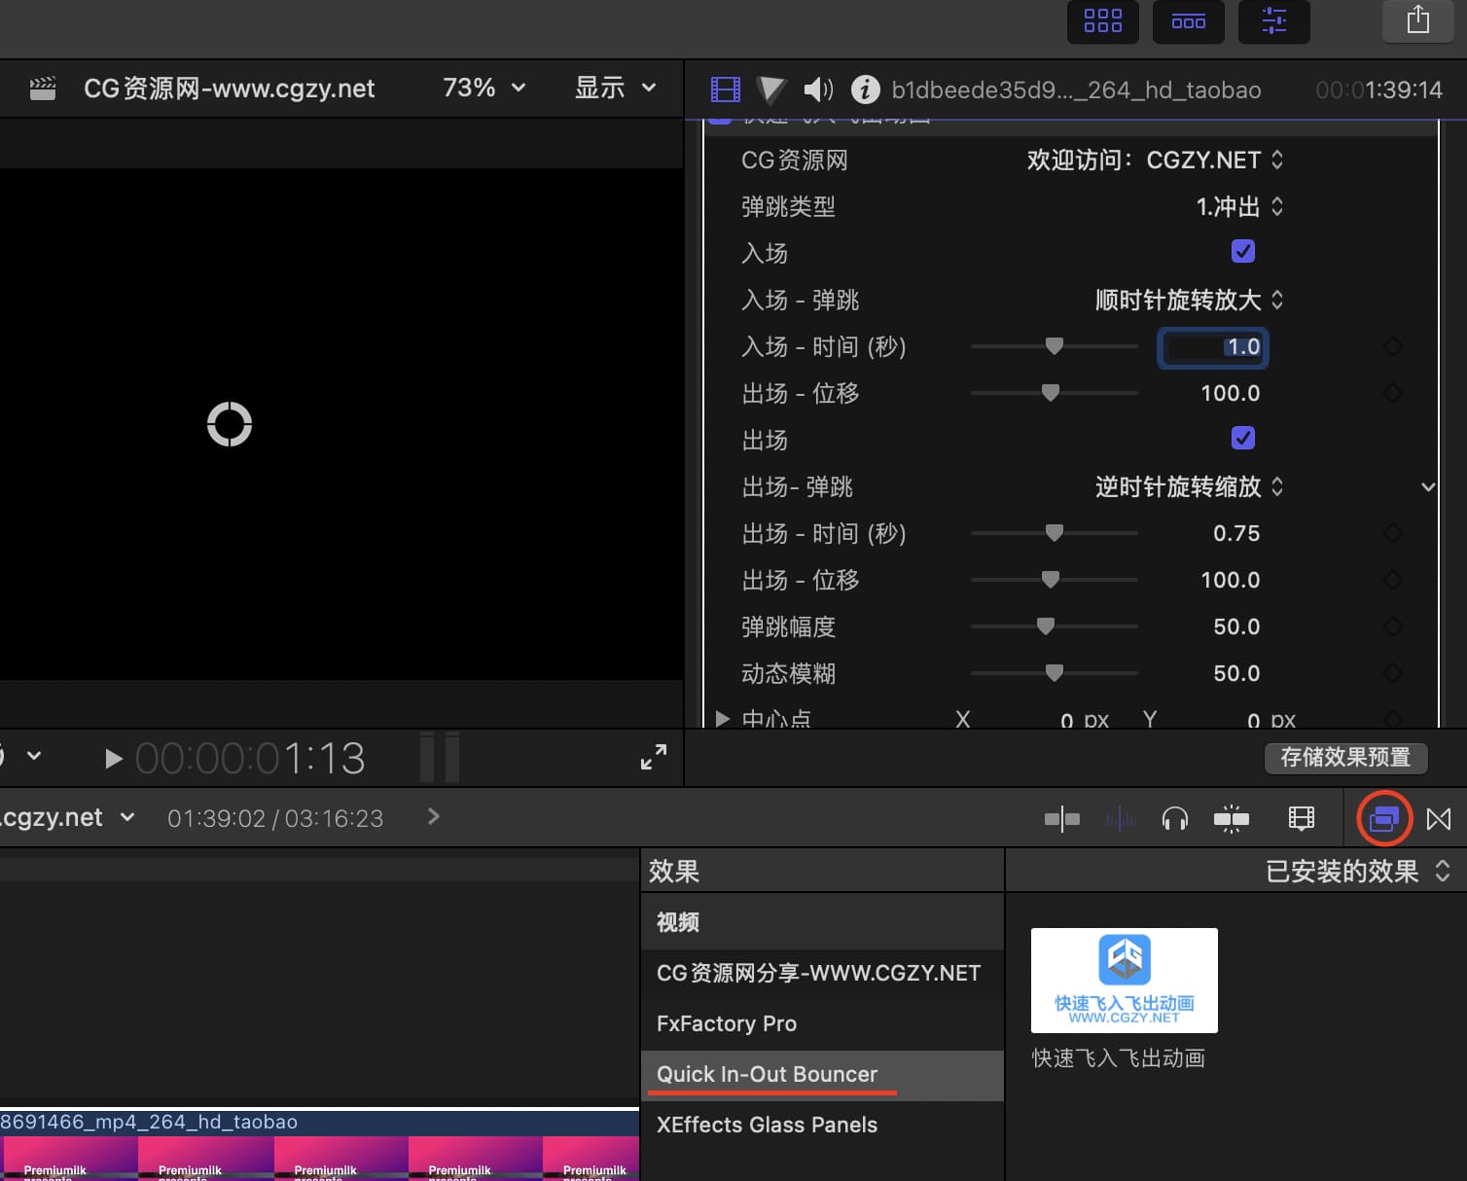Add keyframe for 动态模糊
This screenshot has height=1181, width=1467.
1393,673
